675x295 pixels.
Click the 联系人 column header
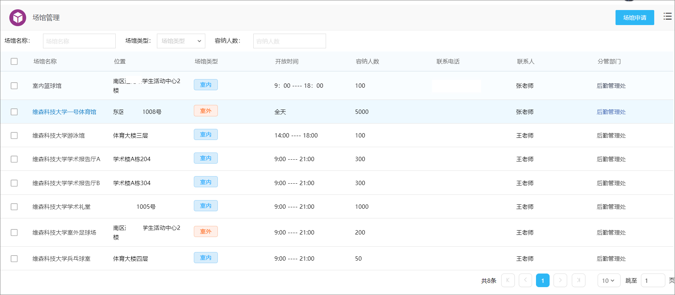[x=526, y=61]
